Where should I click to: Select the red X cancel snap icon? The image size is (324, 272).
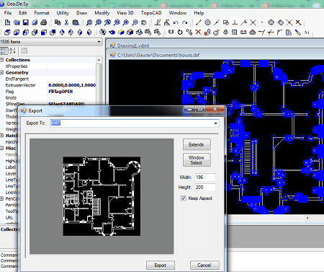coord(298,22)
